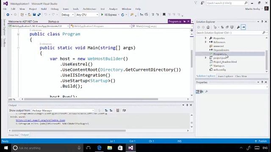Click the Navigate Backward toolbar arrow

point(8,15)
